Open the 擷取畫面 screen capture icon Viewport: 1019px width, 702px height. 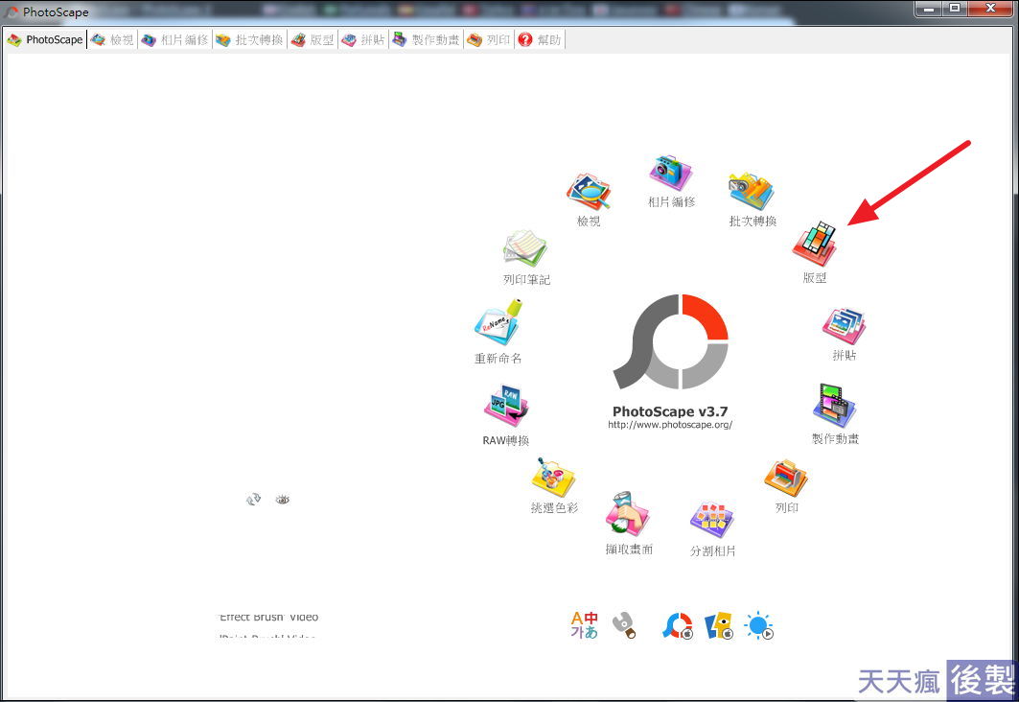tap(628, 514)
